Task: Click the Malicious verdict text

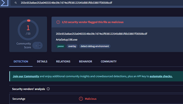Action: pyautogui.click(x=91, y=99)
